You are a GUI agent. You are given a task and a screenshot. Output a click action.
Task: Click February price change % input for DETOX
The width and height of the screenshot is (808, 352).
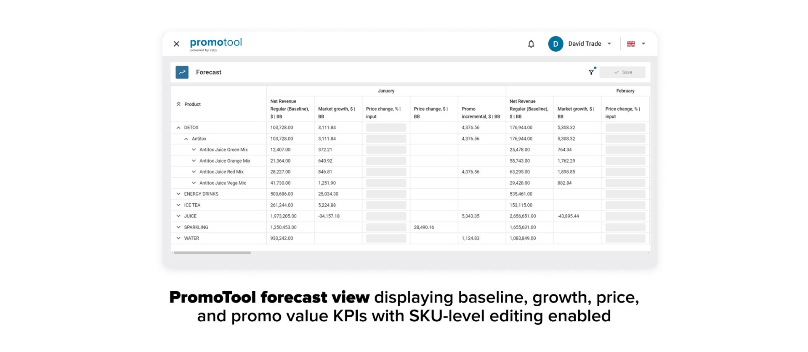point(625,128)
